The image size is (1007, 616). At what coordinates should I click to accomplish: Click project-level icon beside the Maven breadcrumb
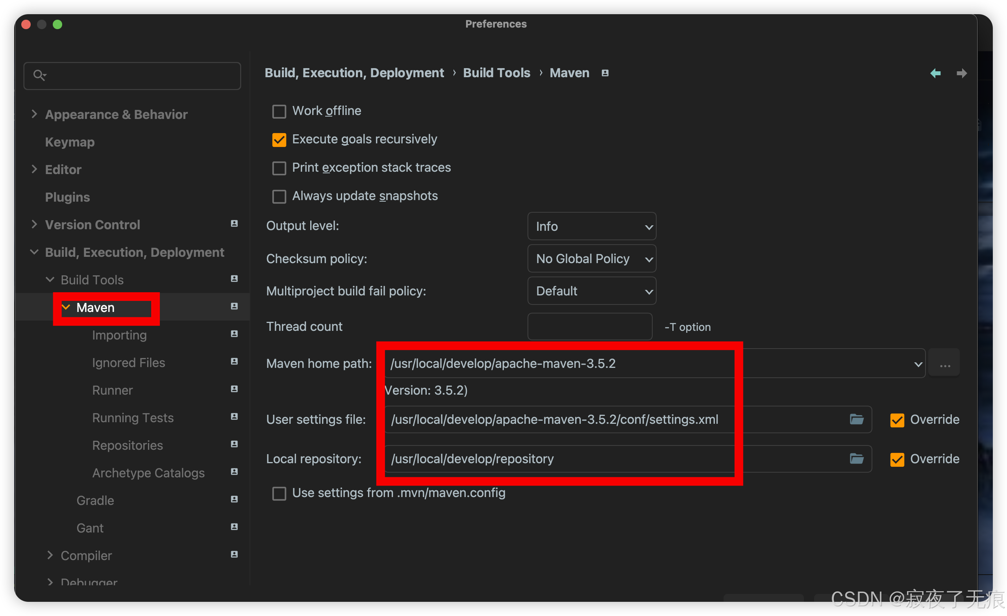605,73
